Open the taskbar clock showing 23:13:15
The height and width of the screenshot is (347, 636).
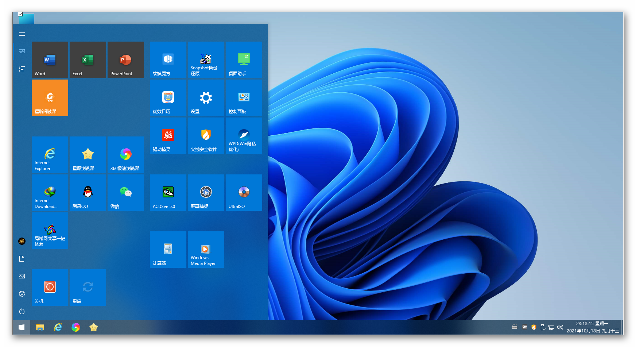point(593,327)
